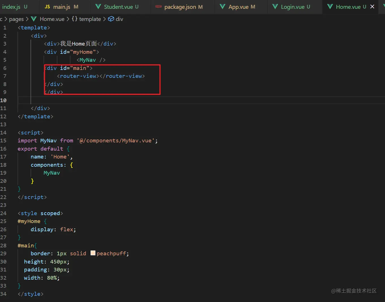Click the opening <script> tag
Viewport: 385px width, 302px height.
(x=31, y=132)
